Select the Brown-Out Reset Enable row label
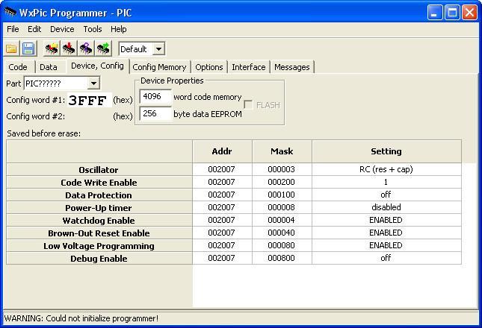The height and width of the screenshot is (328, 482). (99, 233)
